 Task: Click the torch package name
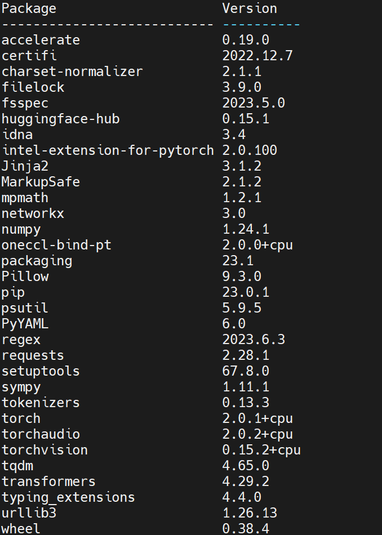pyautogui.click(x=21, y=418)
